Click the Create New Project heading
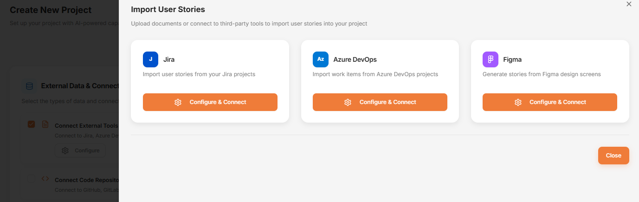The height and width of the screenshot is (202, 639). pos(51,10)
